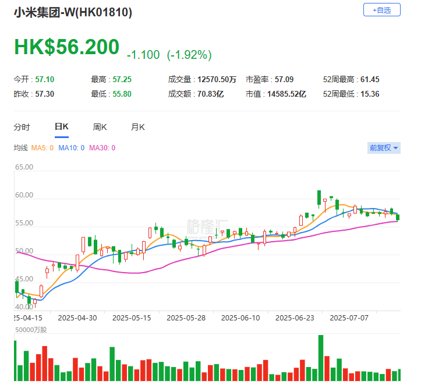The image size is (421, 388).
Task: Click the tall green candlestick near 61
Action: coord(319,199)
